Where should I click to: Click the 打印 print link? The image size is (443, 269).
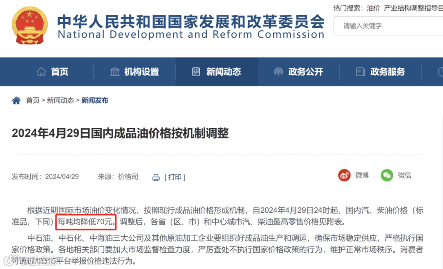(175, 177)
